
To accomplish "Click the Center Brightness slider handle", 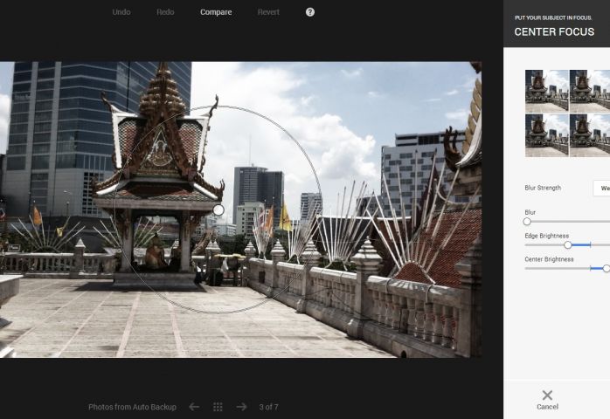I will click(606, 269).
